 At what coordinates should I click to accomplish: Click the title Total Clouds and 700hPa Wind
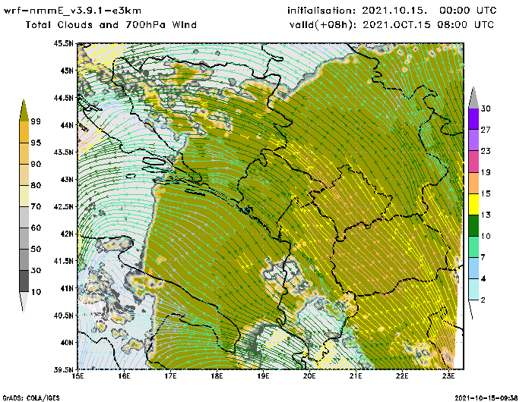(111, 25)
